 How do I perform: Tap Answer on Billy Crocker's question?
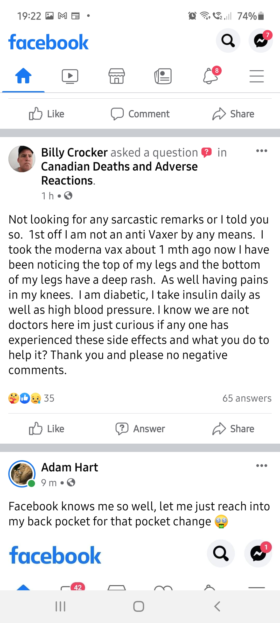point(140,429)
